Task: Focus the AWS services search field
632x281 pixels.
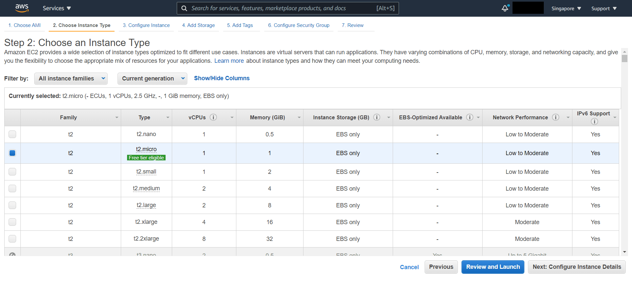Action: [288, 8]
